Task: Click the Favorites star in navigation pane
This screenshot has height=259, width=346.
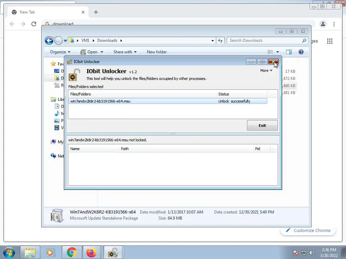Action: [53, 64]
